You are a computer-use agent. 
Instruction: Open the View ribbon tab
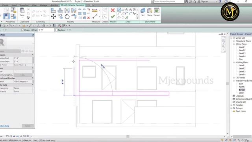pos(34,5)
